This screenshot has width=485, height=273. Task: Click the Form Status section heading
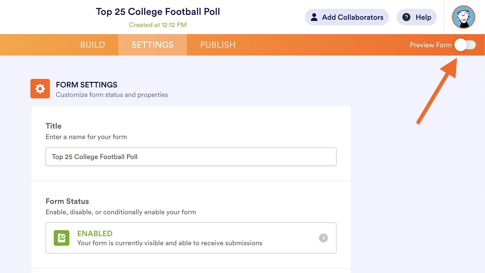67,201
